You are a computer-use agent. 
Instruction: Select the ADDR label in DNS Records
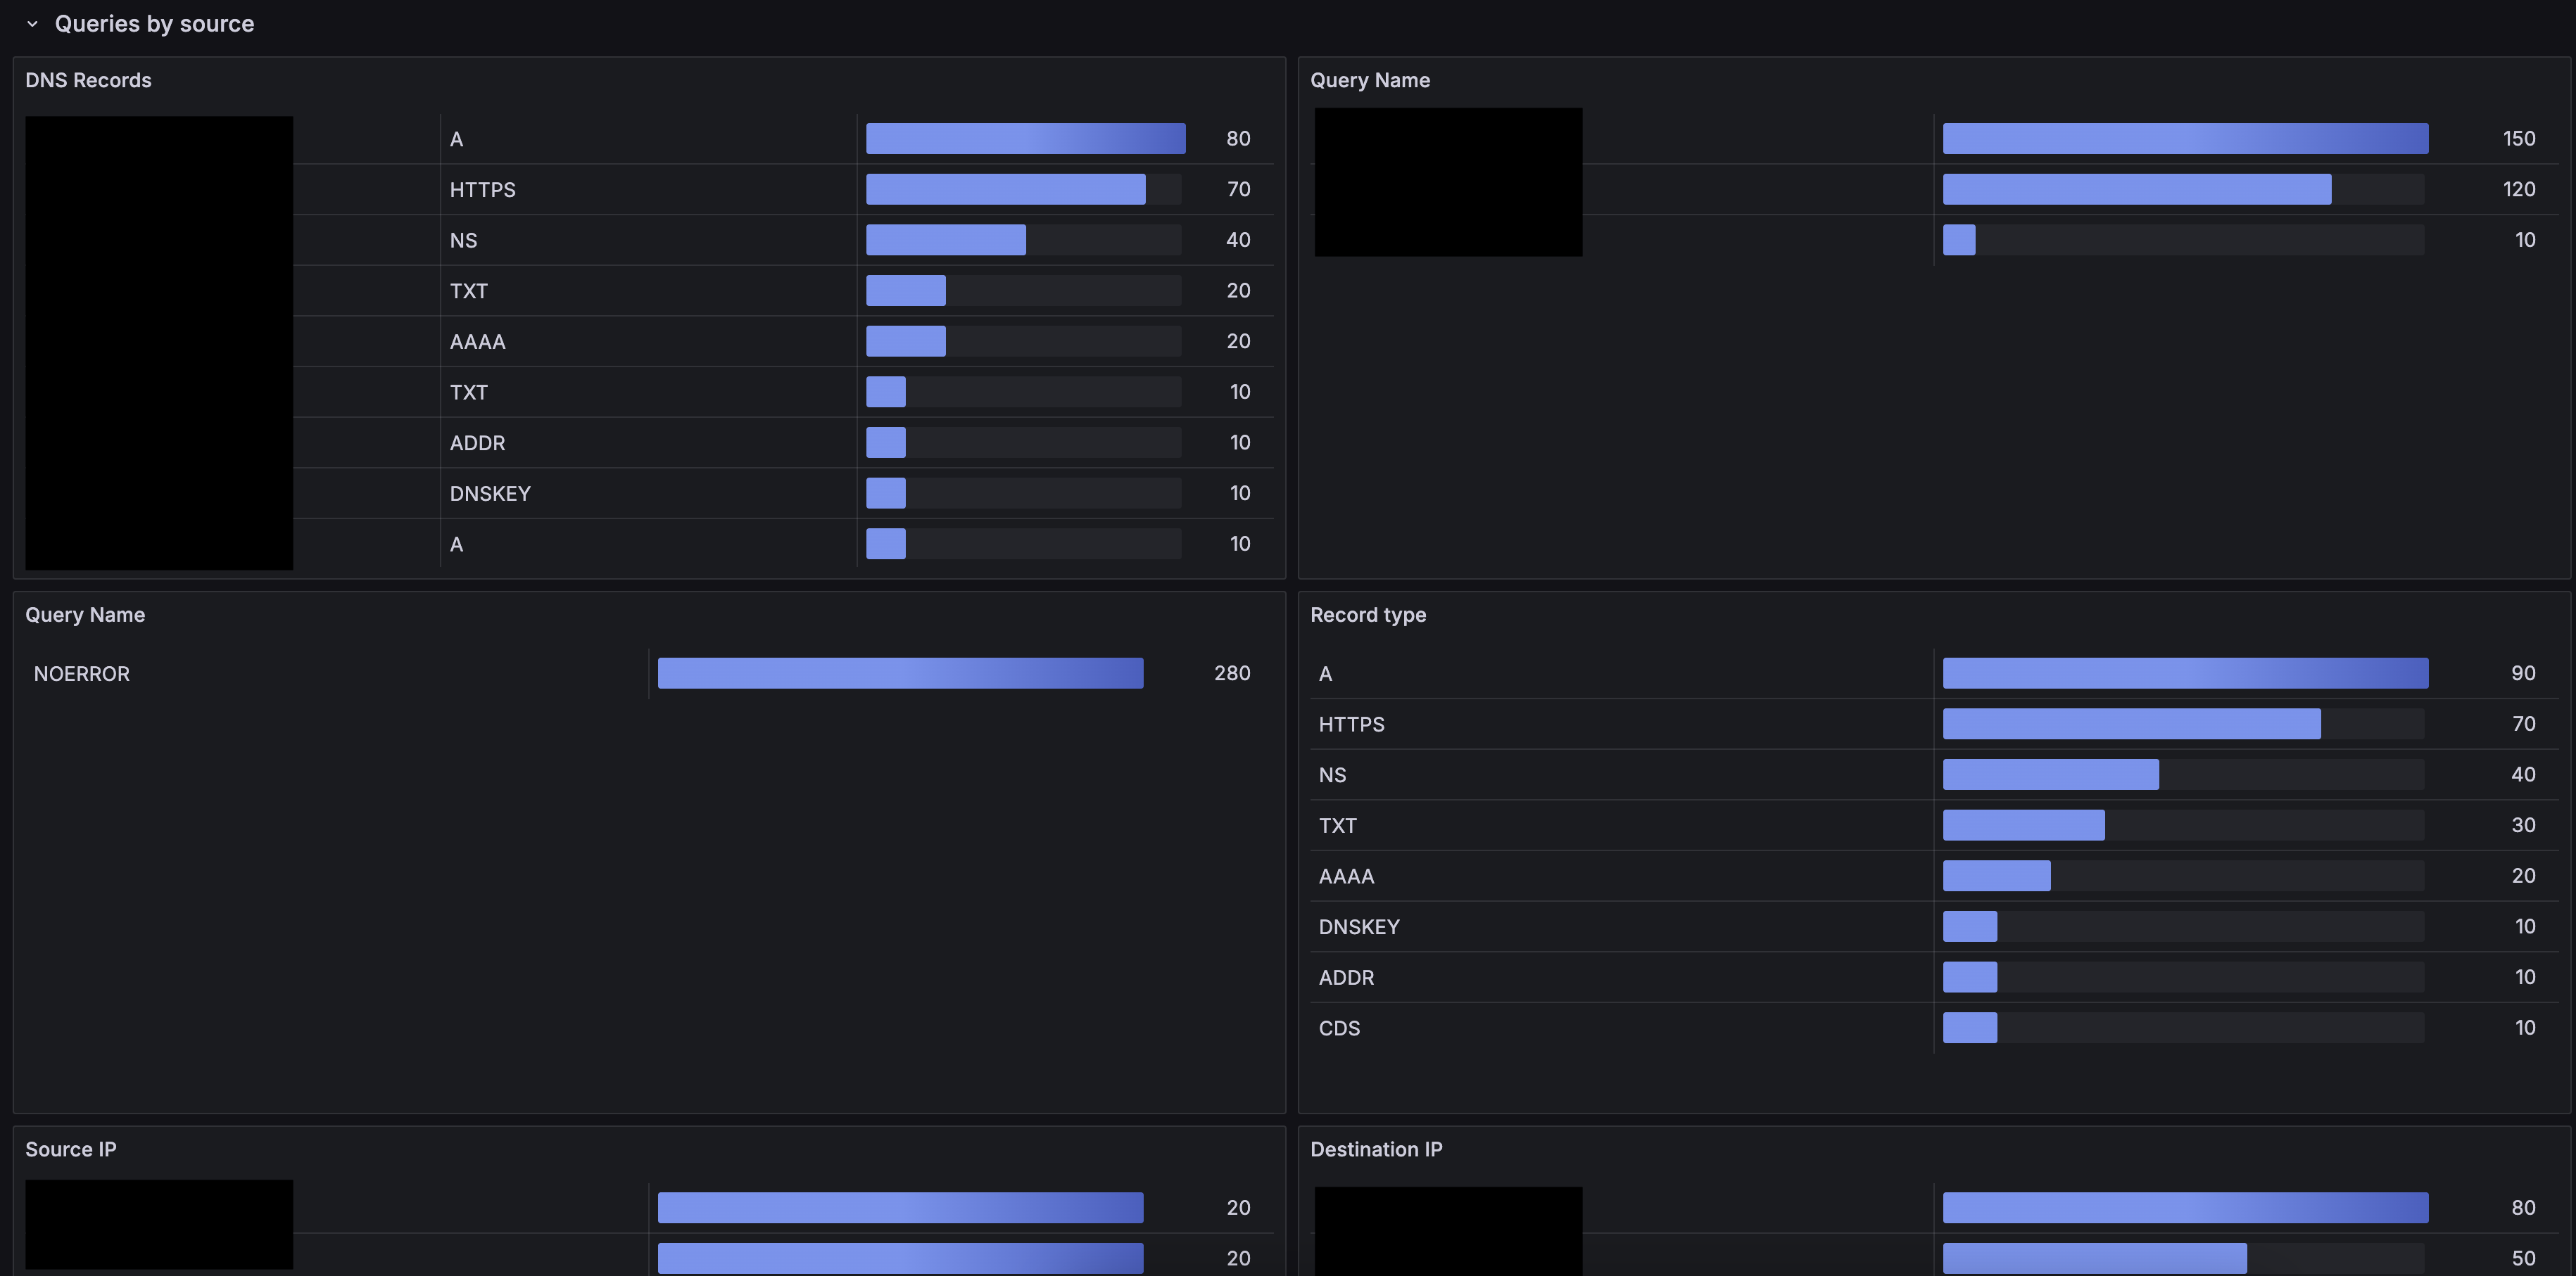[477, 442]
